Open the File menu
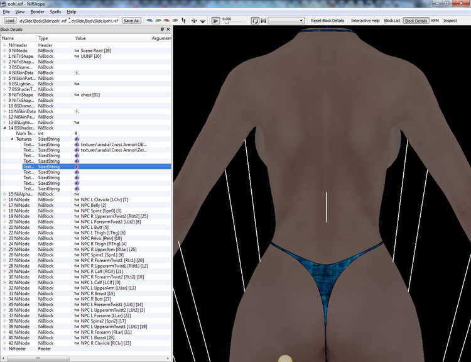 [6, 12]
